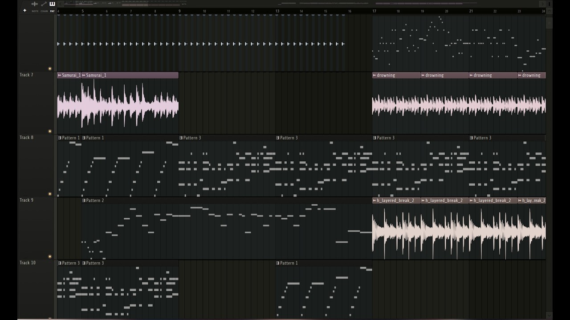This screenshot has width=570, height=320.
Task: Select the Track 8 header
Action: [37, 165]
